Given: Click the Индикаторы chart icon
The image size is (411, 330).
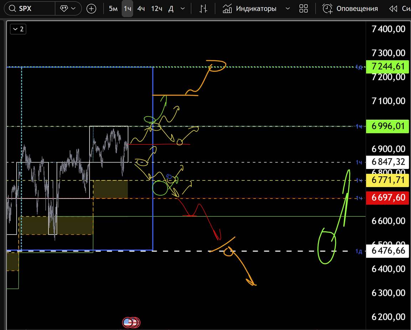Looking at the screenshot, I should click(227, 9).
